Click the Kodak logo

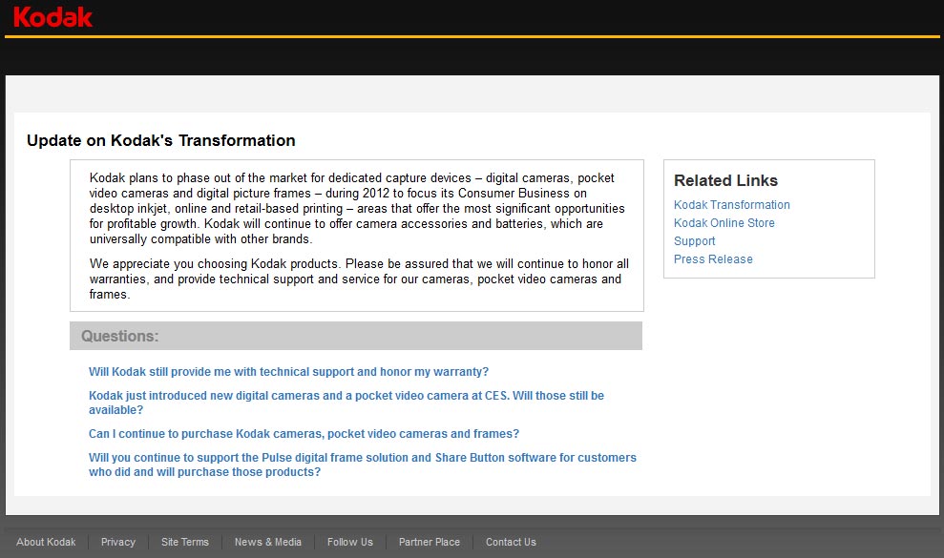tap(52, 17)
